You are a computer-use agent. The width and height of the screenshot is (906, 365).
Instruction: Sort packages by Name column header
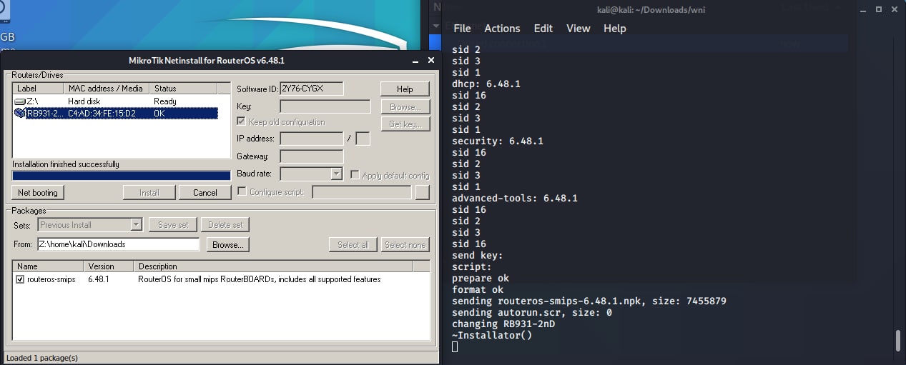point(49,266)
